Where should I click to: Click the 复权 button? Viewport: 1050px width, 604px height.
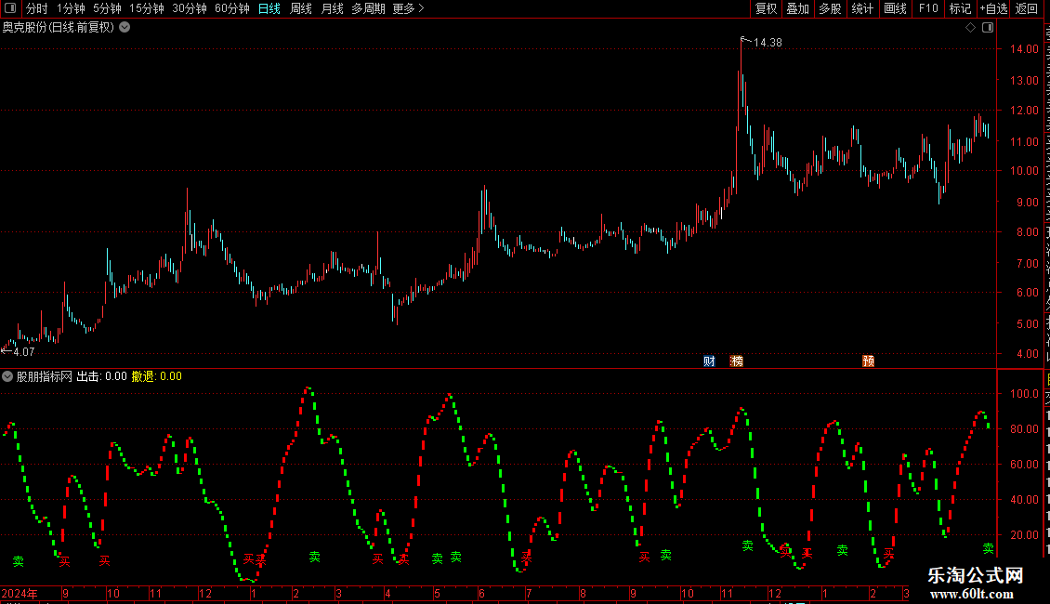[766, 8]
